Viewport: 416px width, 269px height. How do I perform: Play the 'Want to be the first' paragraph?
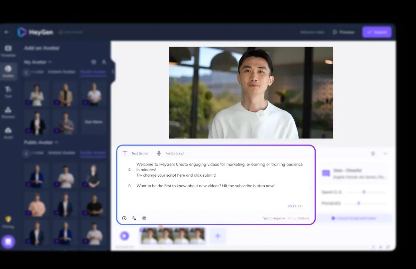[130, 186]
